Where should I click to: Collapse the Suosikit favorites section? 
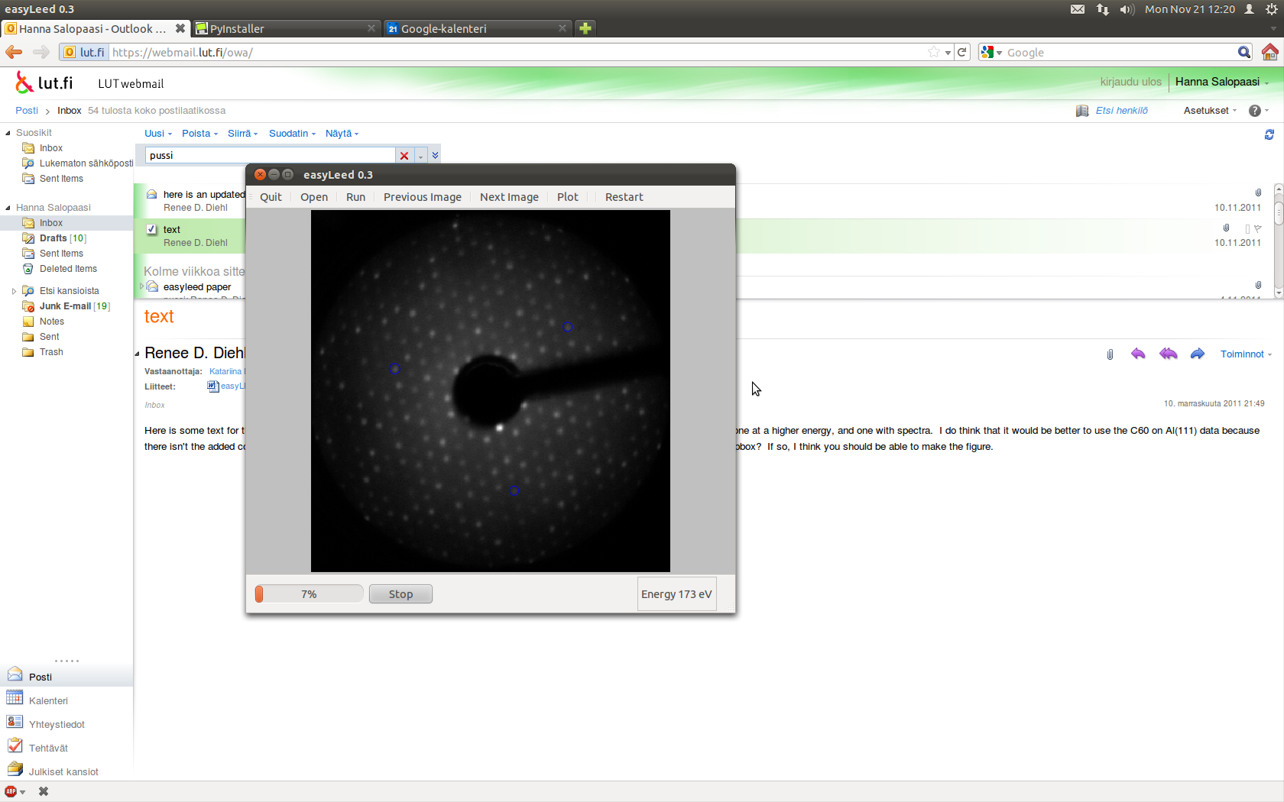pos(8,133)
